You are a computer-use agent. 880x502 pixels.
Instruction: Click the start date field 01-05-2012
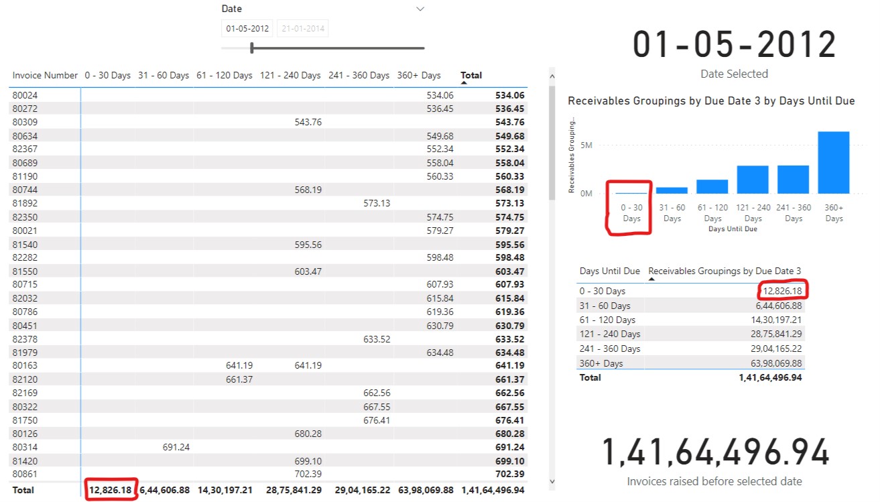(247, 29)
